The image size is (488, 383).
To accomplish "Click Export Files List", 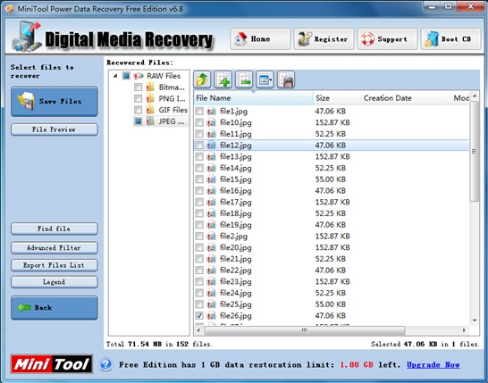I will [x=55, y=265].
